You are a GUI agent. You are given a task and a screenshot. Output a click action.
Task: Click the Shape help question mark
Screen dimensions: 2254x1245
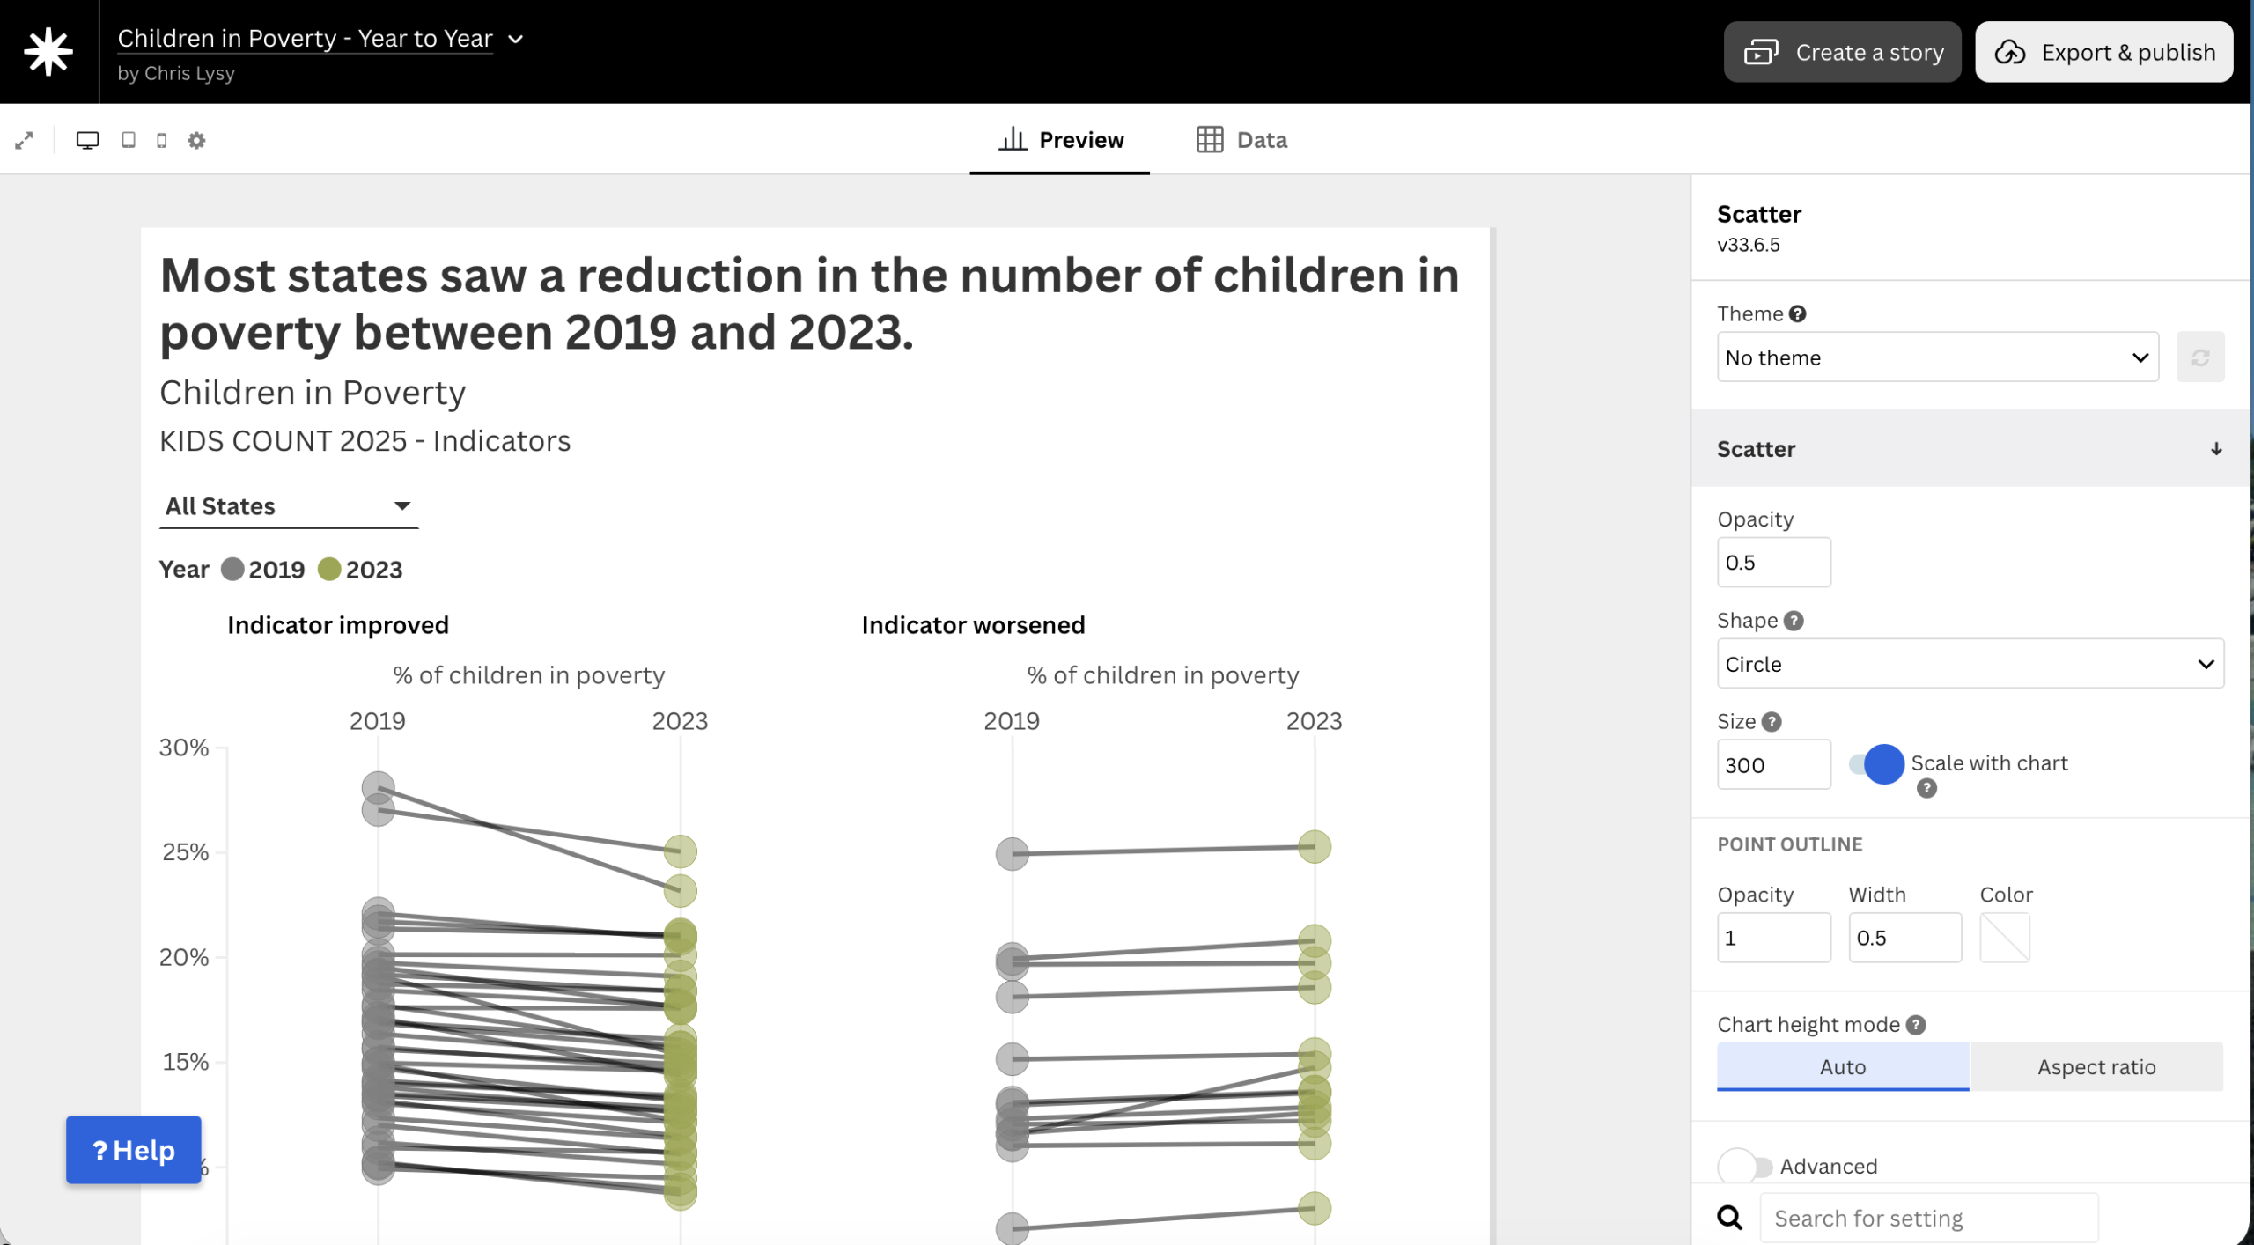pyautogui.click(x=1794, y=621)
